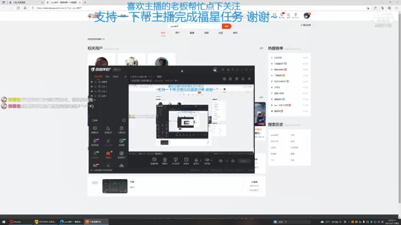Open second related user avatar
Screen dimensions: 401x225
(131, 61)
